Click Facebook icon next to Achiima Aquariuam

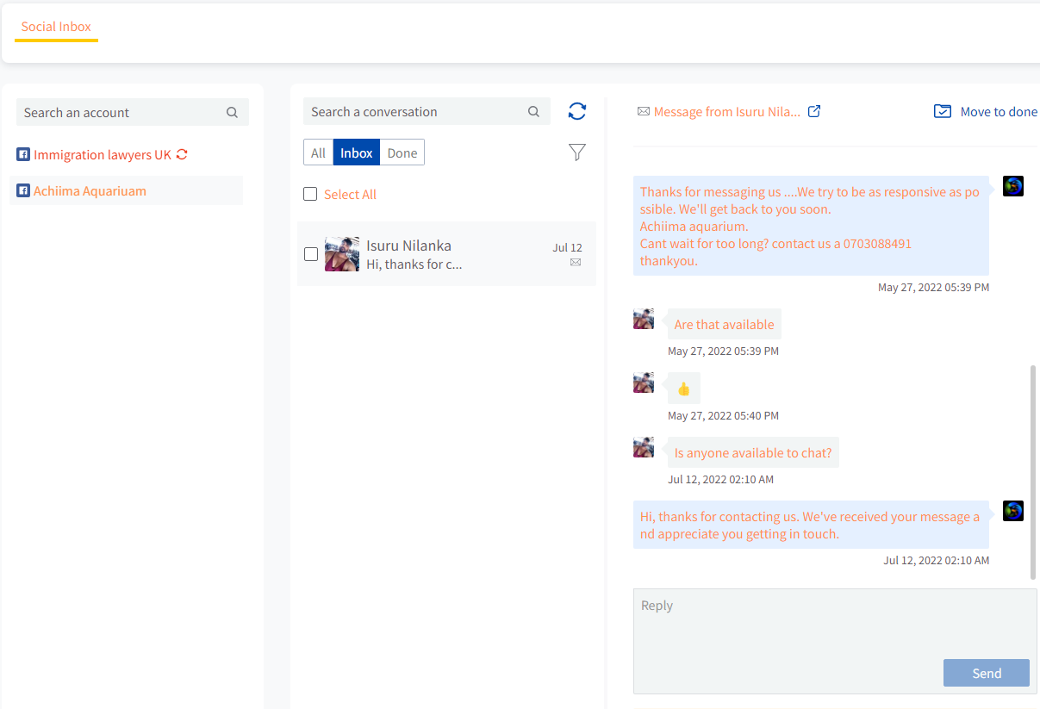pos(23,191)
